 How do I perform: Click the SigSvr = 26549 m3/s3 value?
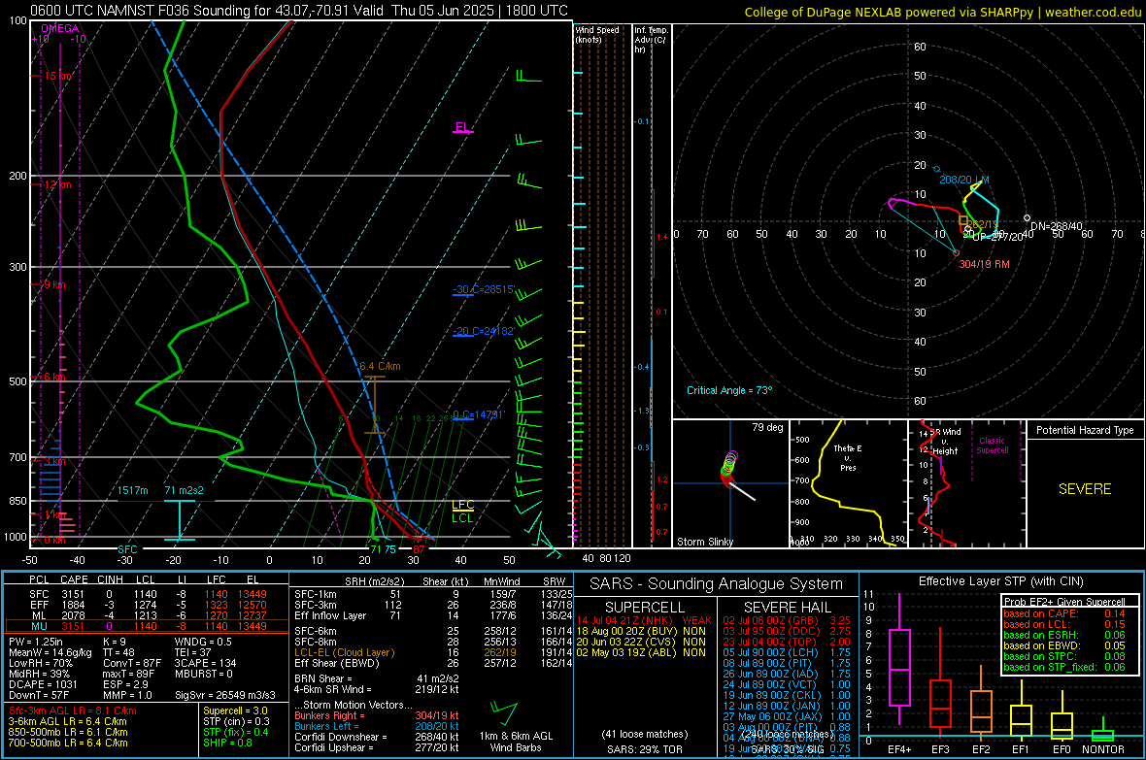[x=225, y=695]
